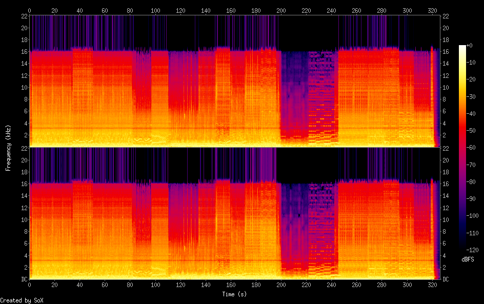Screen dimensions: 484x304
Task: Click the 22 kHz label at the top-left corner
Action: (23, 16)
